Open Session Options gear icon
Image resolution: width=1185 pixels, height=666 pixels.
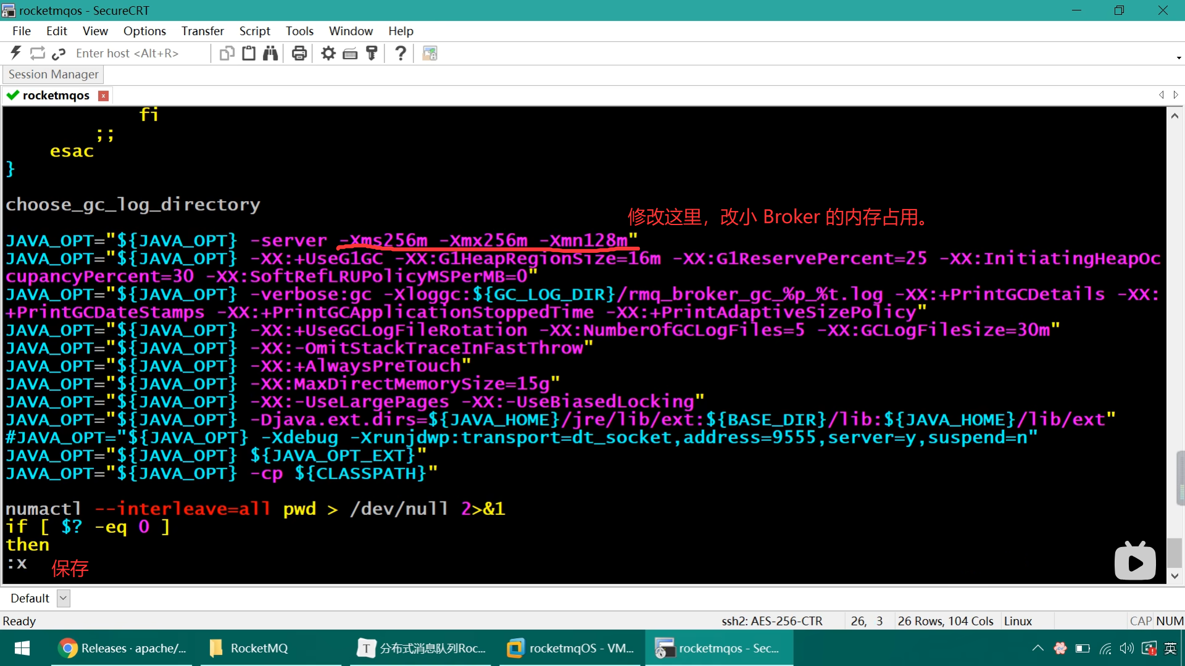click(x=328, y=53)
